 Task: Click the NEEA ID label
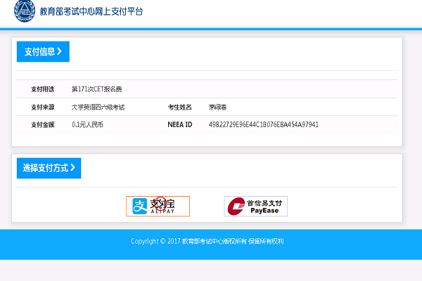point(179,124)
